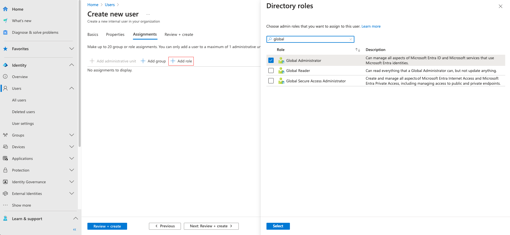Viewport: 510px width, 235px height.
Task: Clear the role search box with X icon
Action: (351, 39)
